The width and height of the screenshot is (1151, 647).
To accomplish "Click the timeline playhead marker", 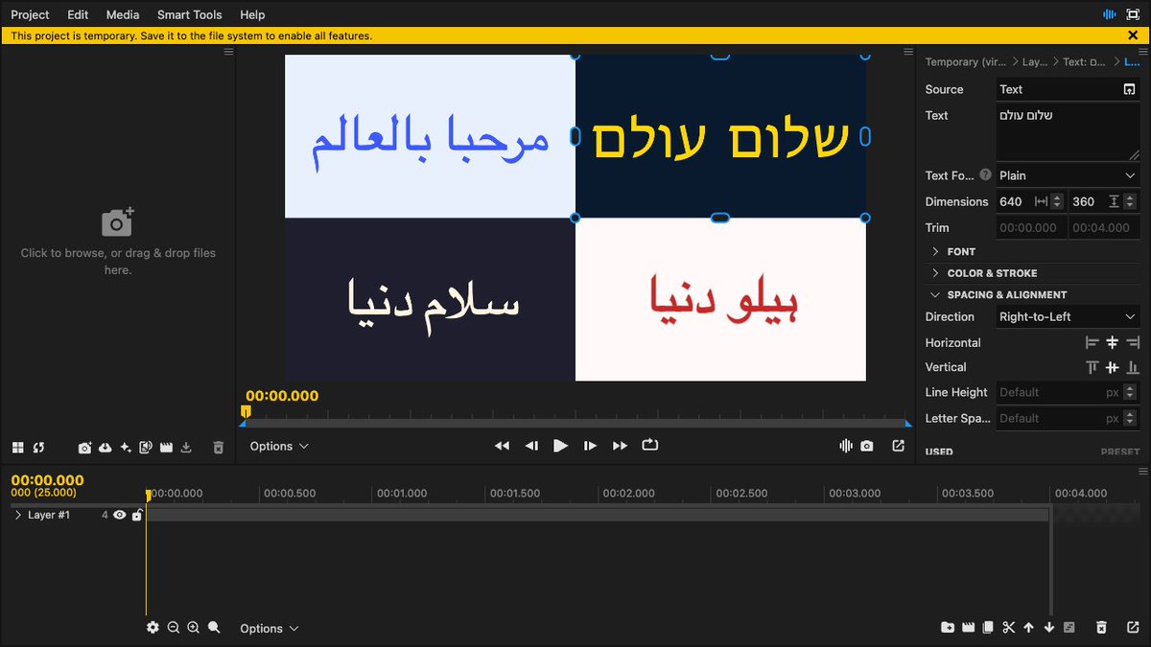I will pyautogui.click(x=148, y=495).
